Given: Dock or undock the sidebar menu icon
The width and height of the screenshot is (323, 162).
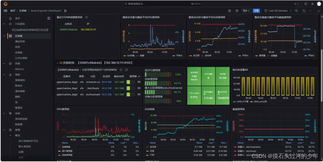Looking at the screenshot, I should [x=49, y=18].
